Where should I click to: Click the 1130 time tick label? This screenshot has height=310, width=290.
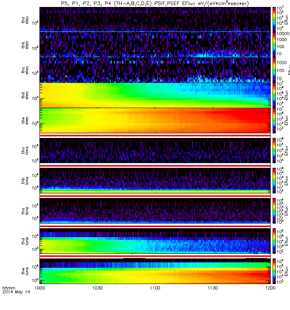click(x=213, y=288)
